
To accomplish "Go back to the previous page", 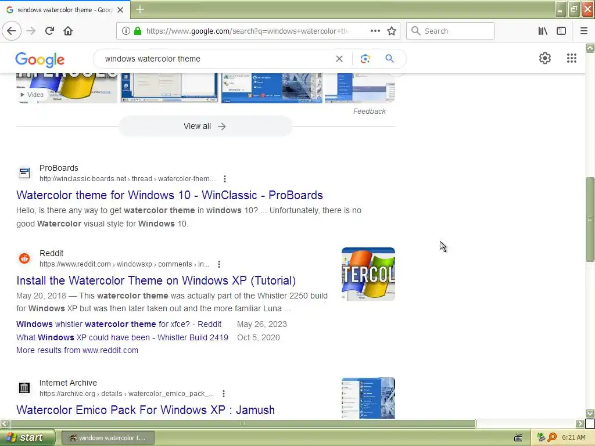I will [12, 31].
